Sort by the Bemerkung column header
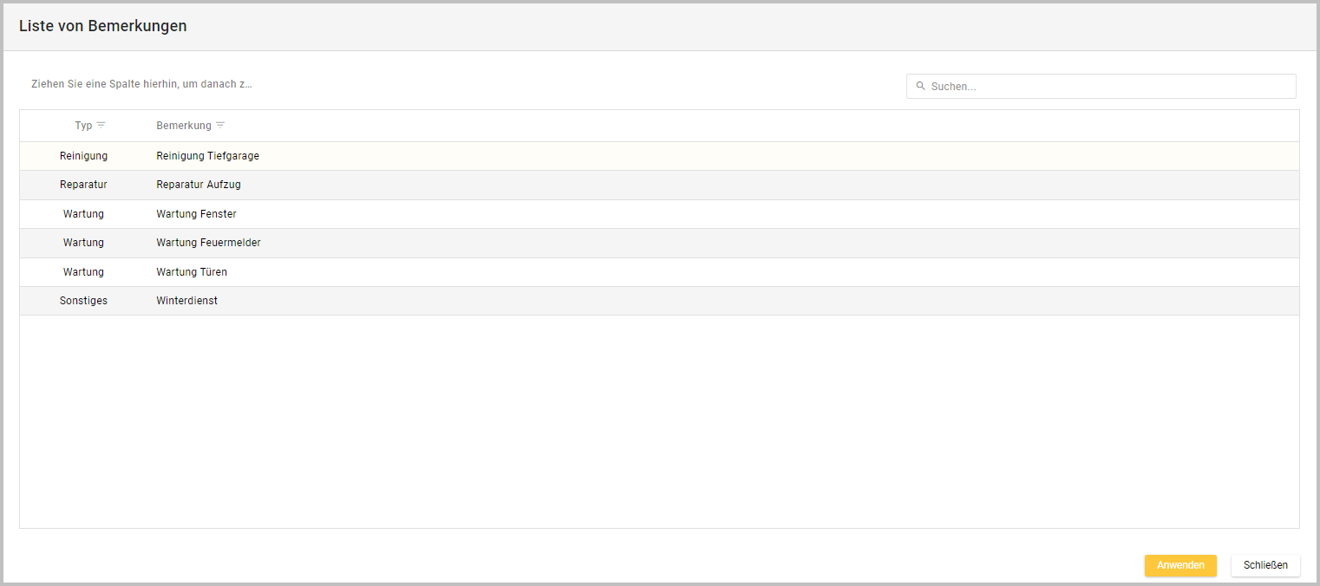The width and height of the screenshot is (1320, 586). click(184, 126)
